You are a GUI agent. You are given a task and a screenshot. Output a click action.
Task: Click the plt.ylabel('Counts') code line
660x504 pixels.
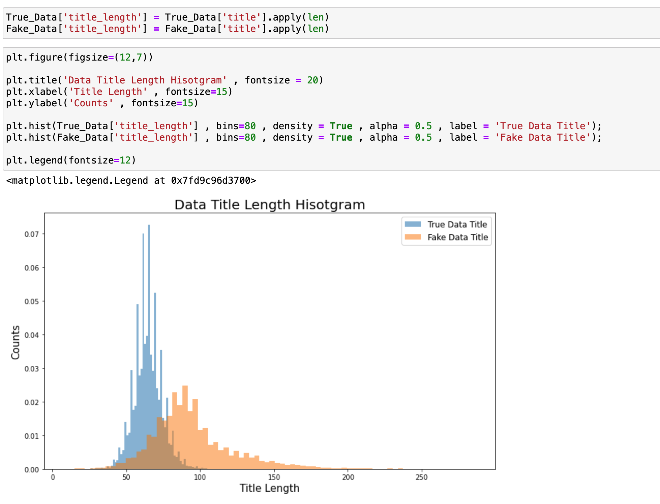tap(102, 103)
